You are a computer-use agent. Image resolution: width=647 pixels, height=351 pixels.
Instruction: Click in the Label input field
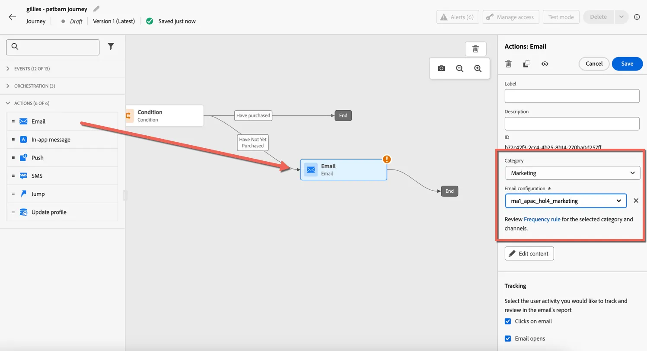[572, 96]
